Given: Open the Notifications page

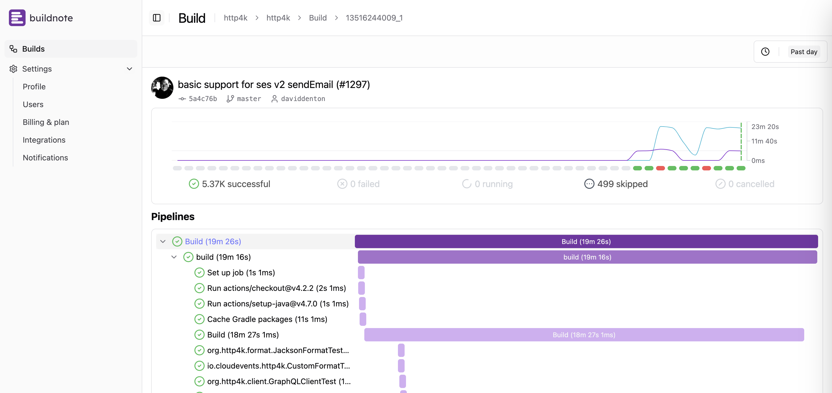Looking at the screenshot, I should click(45, 157).
